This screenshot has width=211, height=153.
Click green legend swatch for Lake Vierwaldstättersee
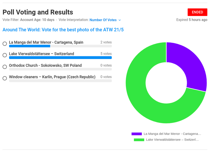click(139, 140)
